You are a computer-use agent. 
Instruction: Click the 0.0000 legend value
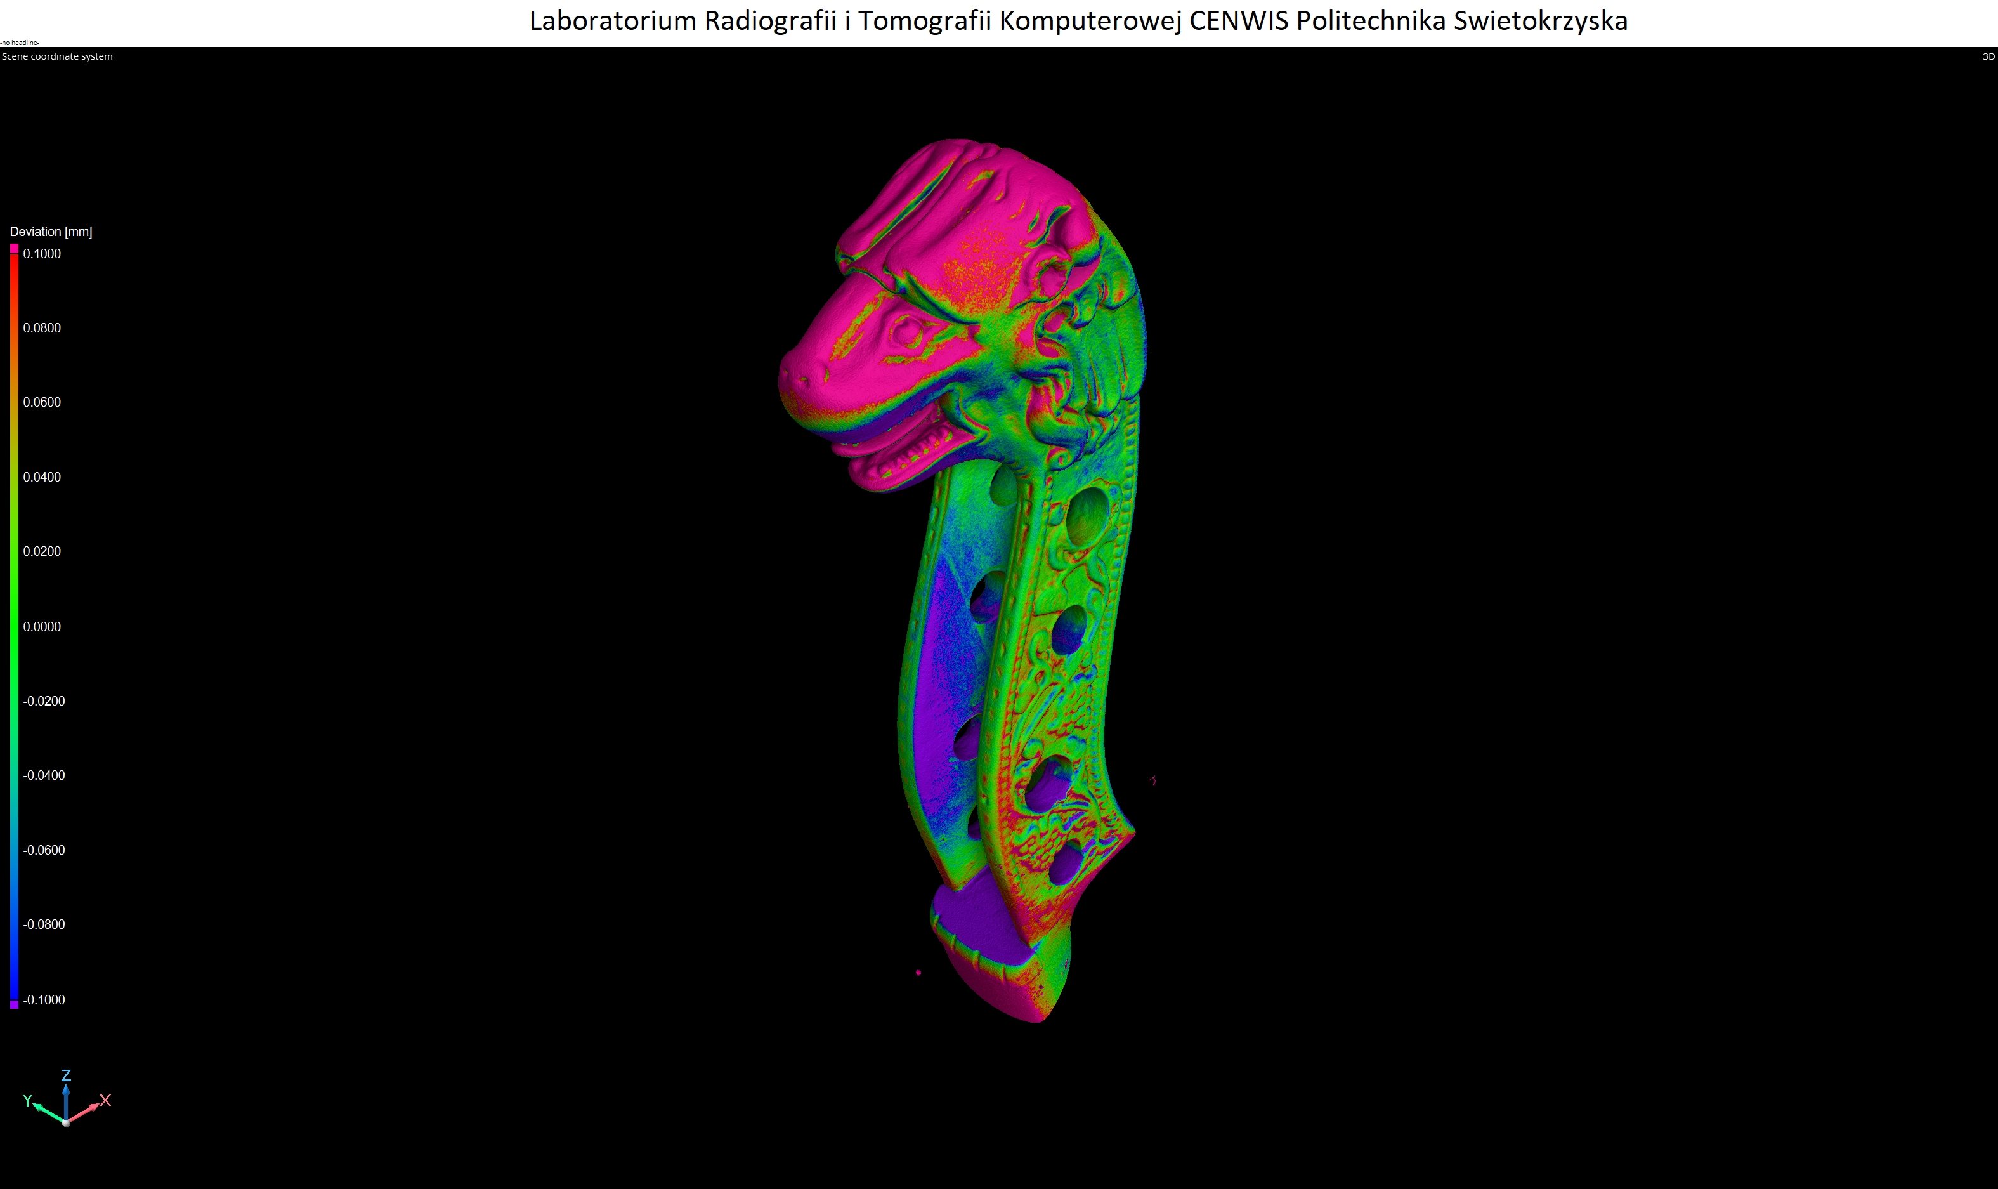click(x=42, y=627)
